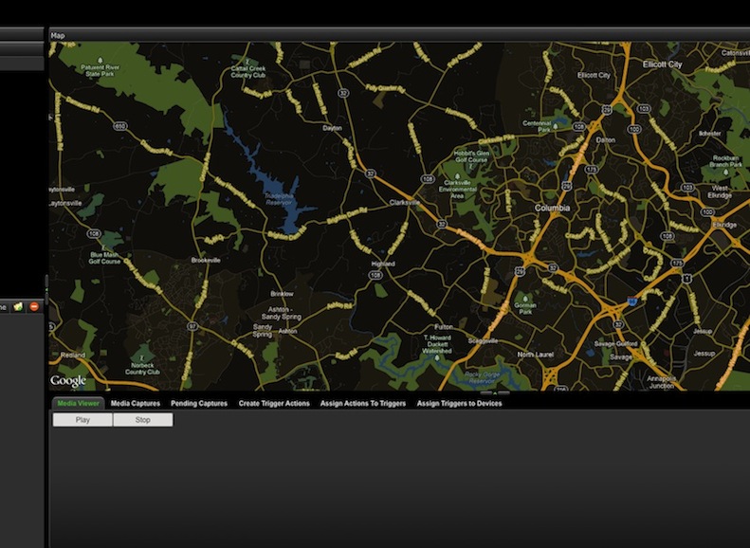The image size is (750, 548).
Task: Switch to the Media Viewer tab
Action: click(79, 404)
